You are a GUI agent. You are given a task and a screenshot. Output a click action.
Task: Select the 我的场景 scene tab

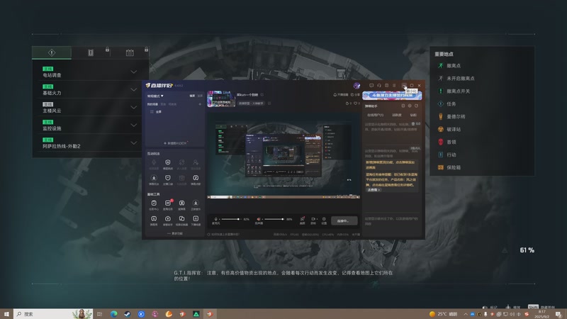tap(152, 104)
